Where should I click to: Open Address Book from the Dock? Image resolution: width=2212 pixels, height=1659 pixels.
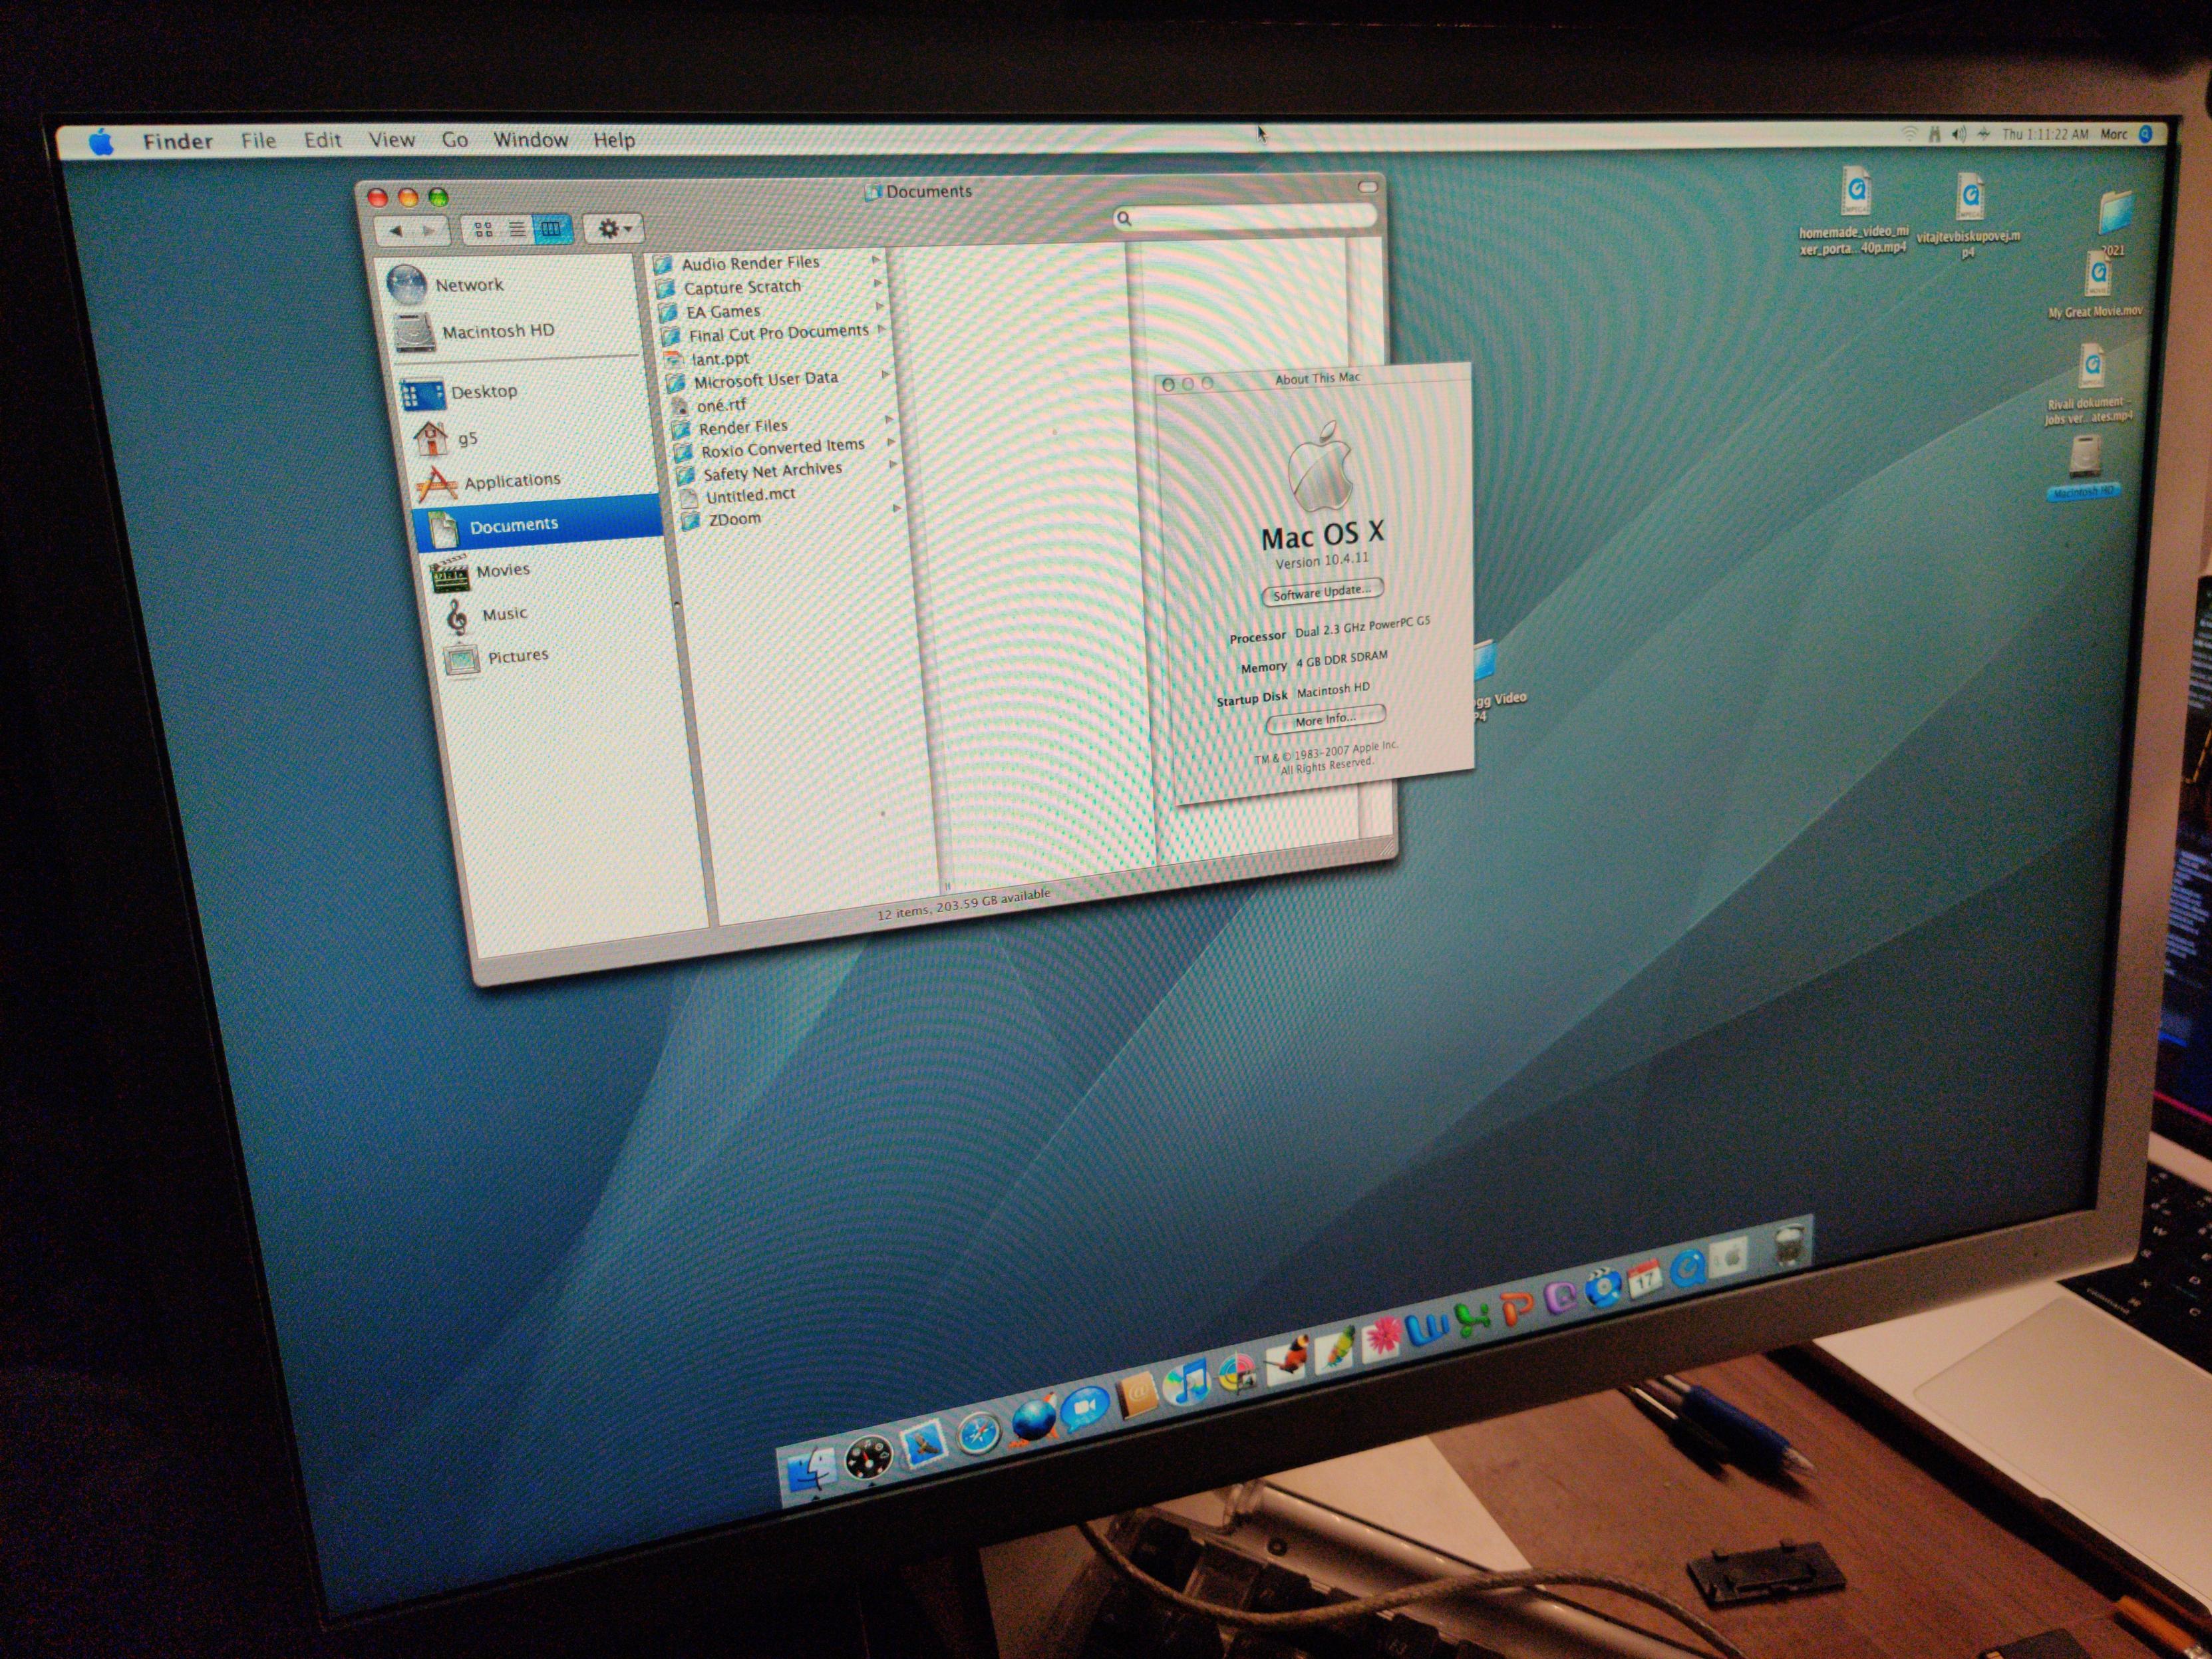(x=1137, y=1396)
